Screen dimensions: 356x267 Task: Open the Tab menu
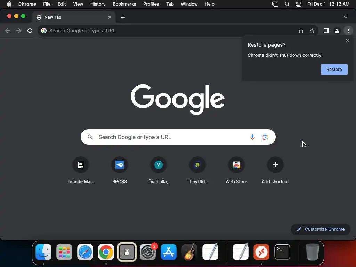[x=170, y=4]
